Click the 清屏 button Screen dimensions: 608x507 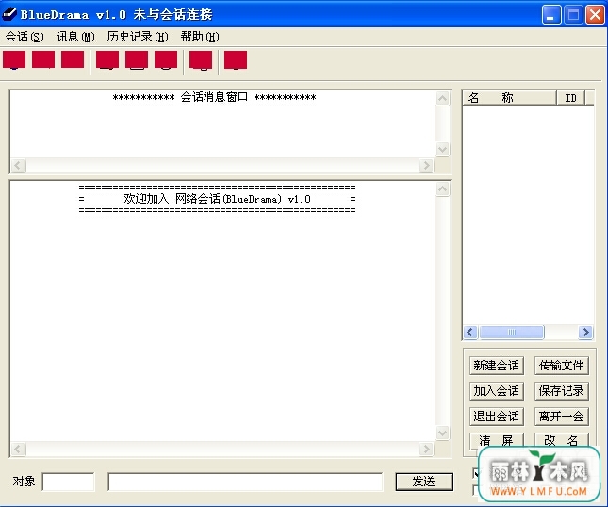pos(497,441)
